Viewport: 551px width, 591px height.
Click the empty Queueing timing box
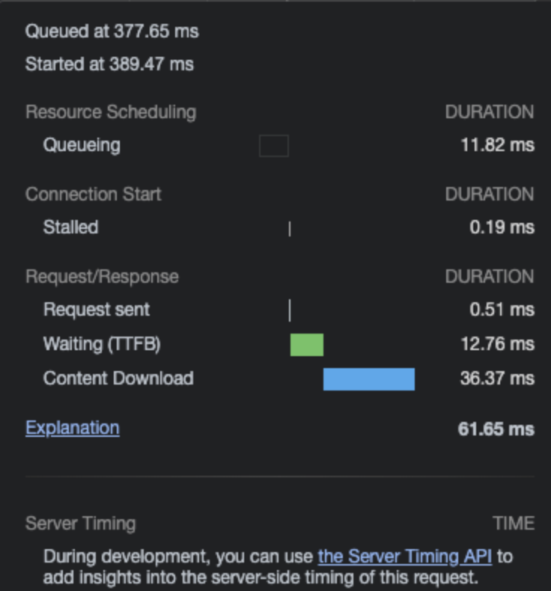pyautogui.click(x=273, y=146)
